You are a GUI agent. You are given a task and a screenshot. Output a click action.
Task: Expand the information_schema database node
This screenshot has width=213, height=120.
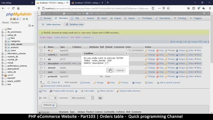(x=2, y=54)
